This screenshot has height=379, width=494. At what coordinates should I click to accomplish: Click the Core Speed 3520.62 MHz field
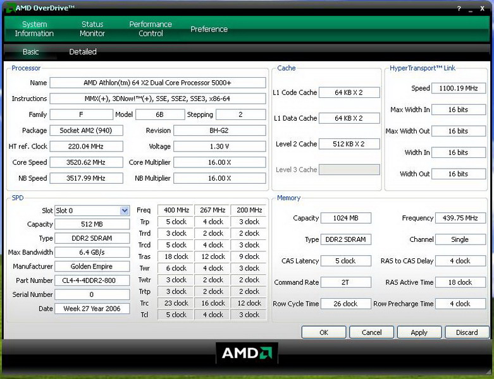pos(86,162)
